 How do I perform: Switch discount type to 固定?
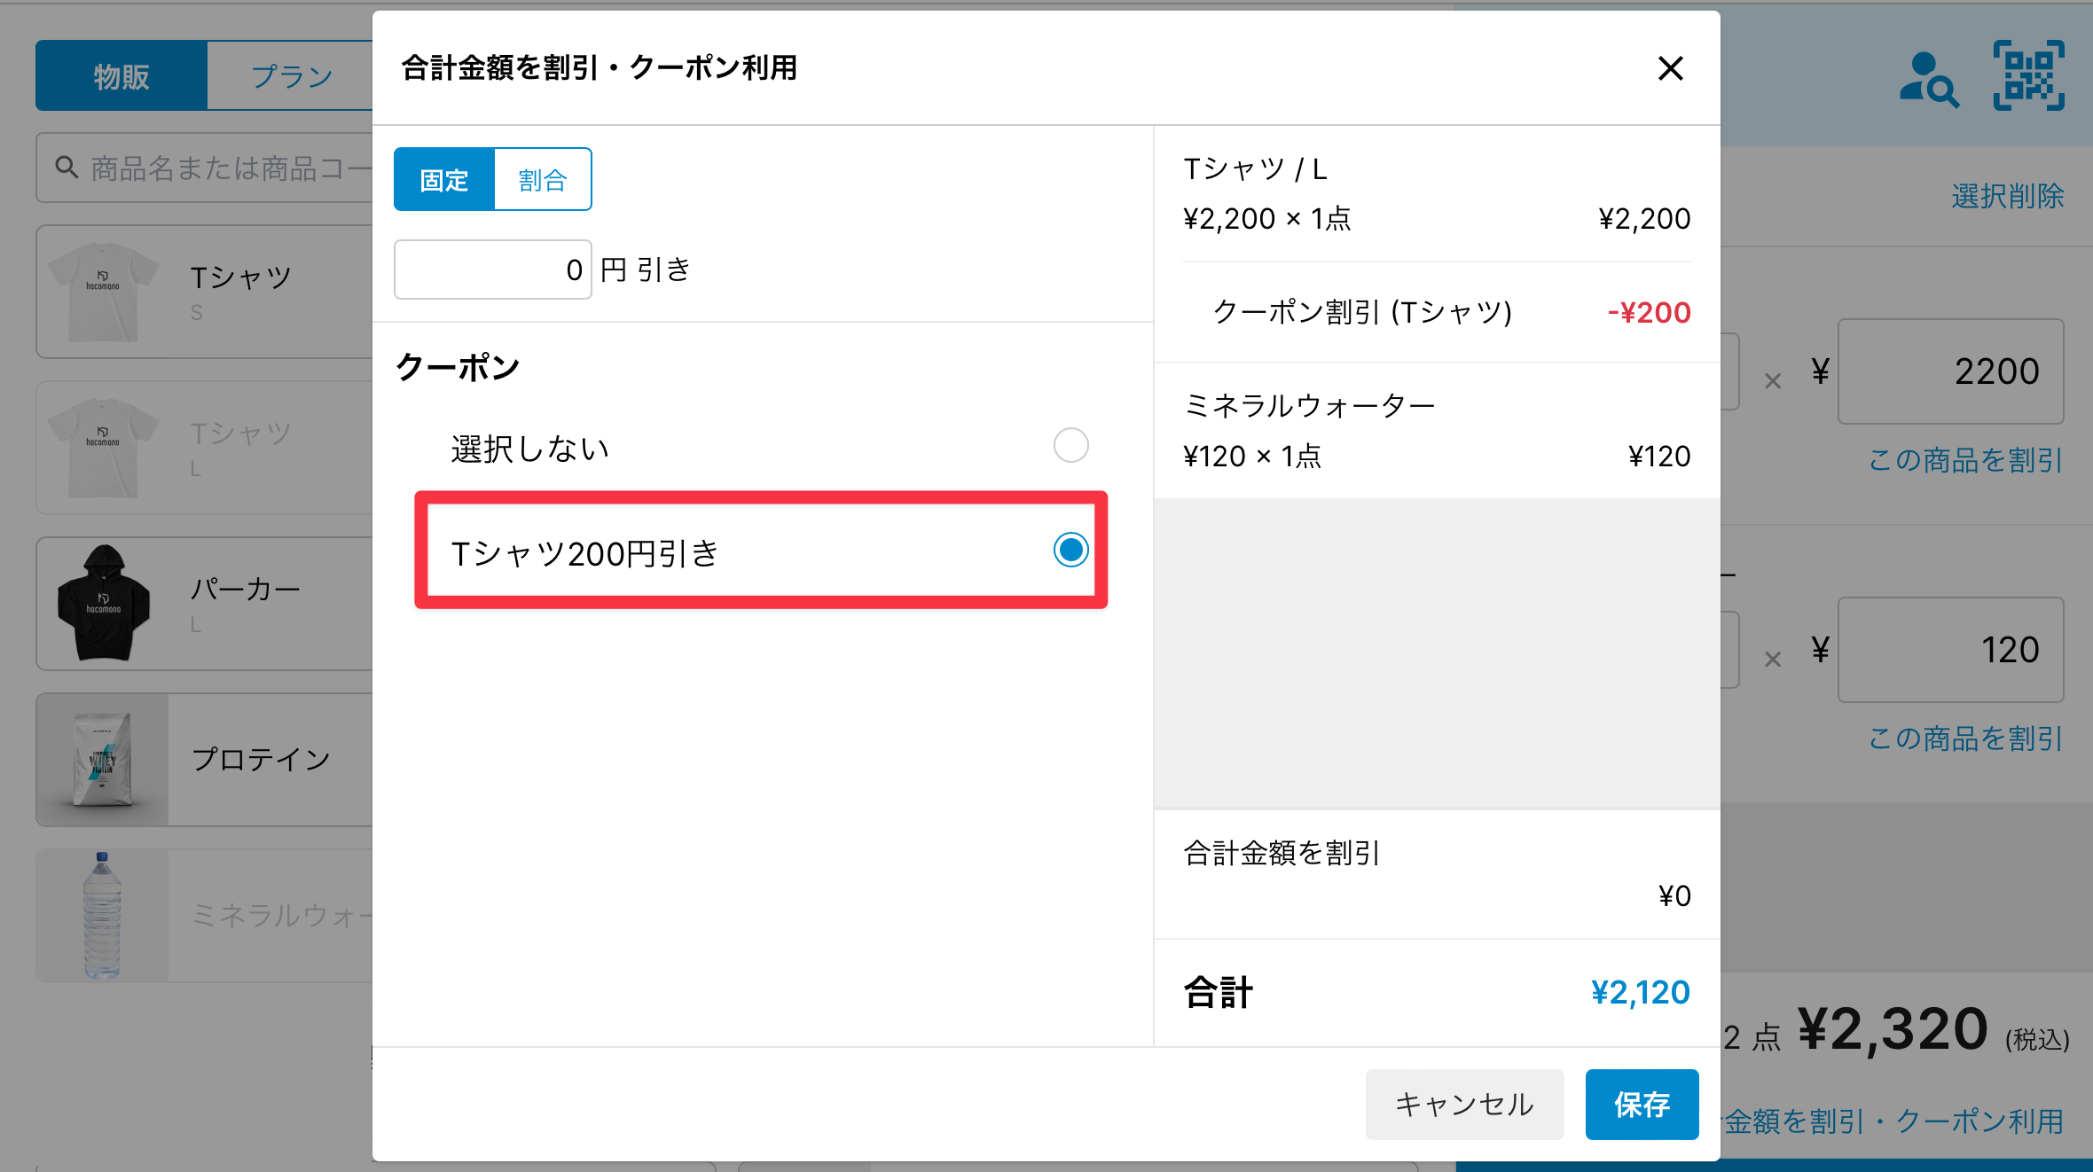point(443,180)
